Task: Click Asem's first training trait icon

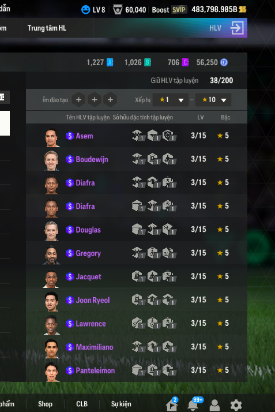Action: (x=138, y=136)
